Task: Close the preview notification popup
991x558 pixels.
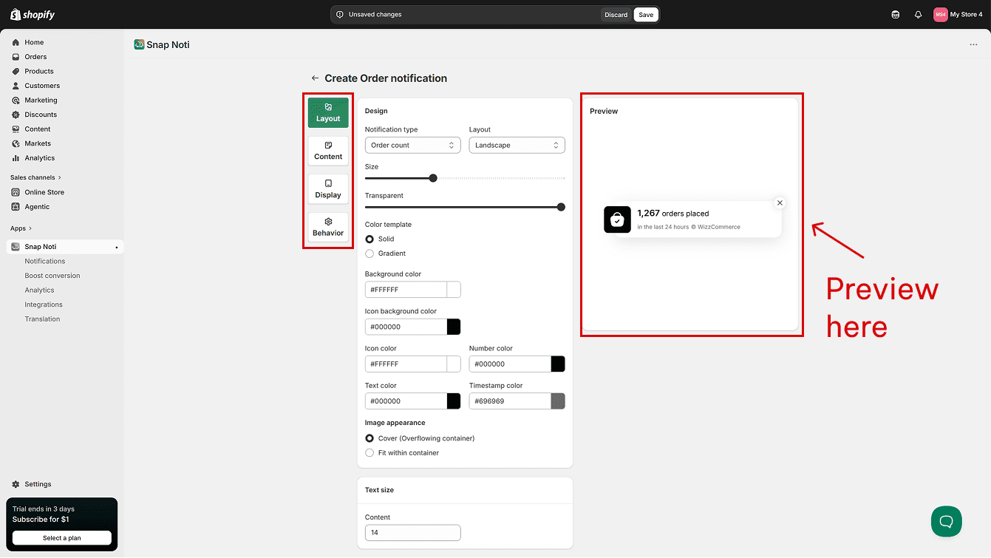Action: tap(780, 203)
